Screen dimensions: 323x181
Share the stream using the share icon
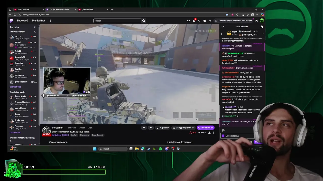click(x=209, y=133)
